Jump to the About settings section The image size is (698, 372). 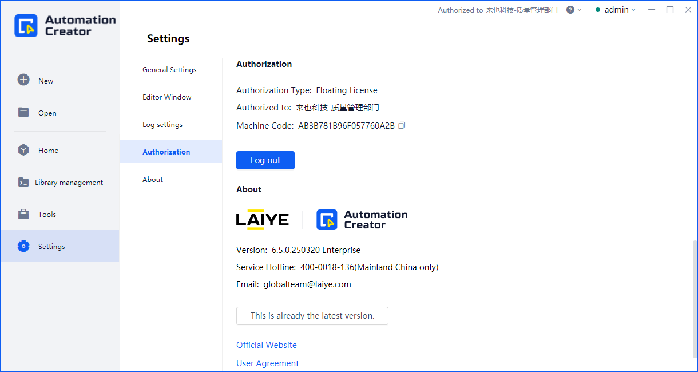pos(170,179)
